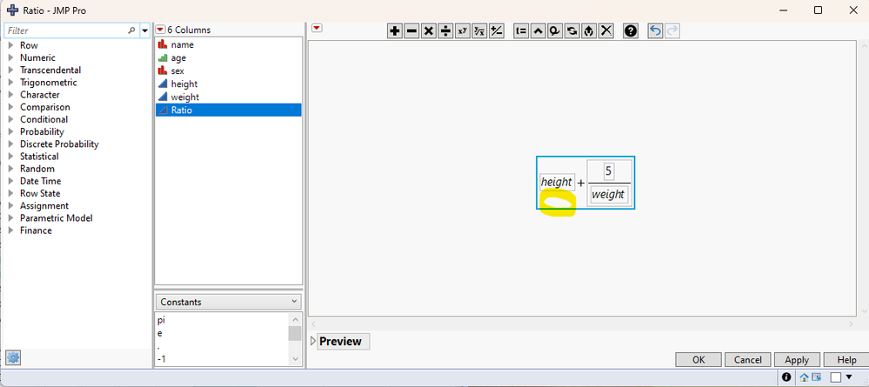
Task: Select the Discrete Probability category
Action: click(59, 144)
